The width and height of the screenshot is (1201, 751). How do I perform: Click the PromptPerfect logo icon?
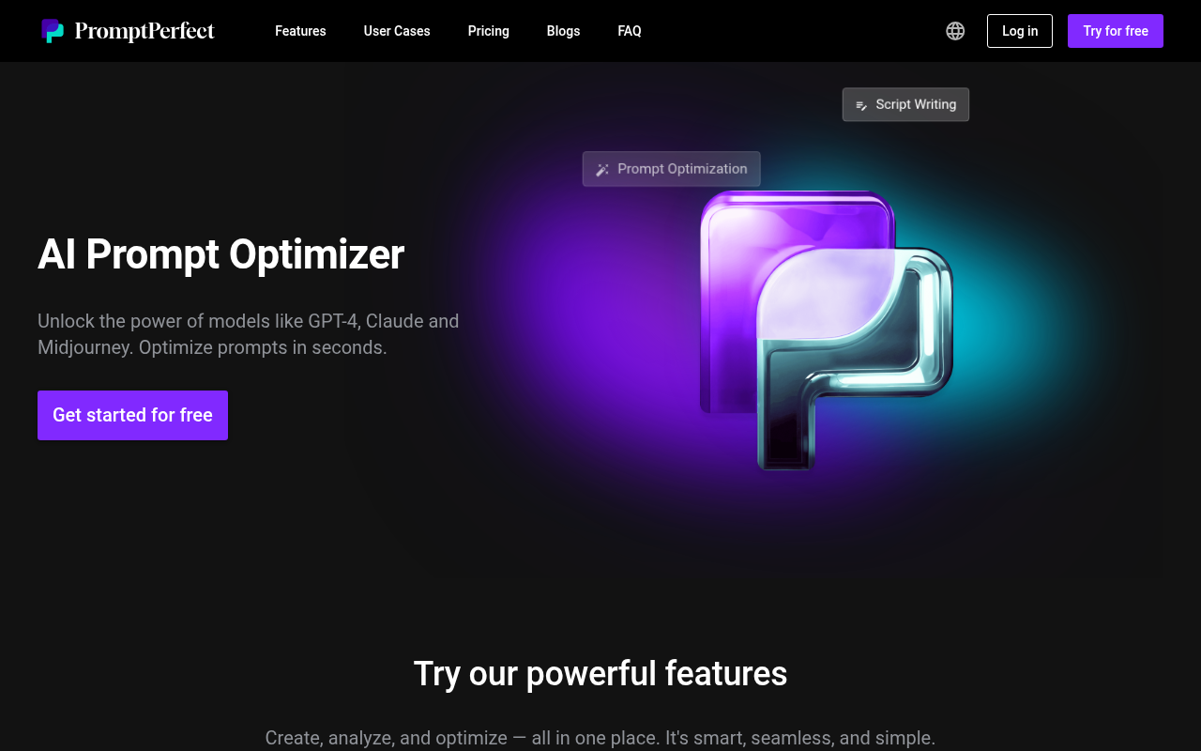tap(53, 30)
